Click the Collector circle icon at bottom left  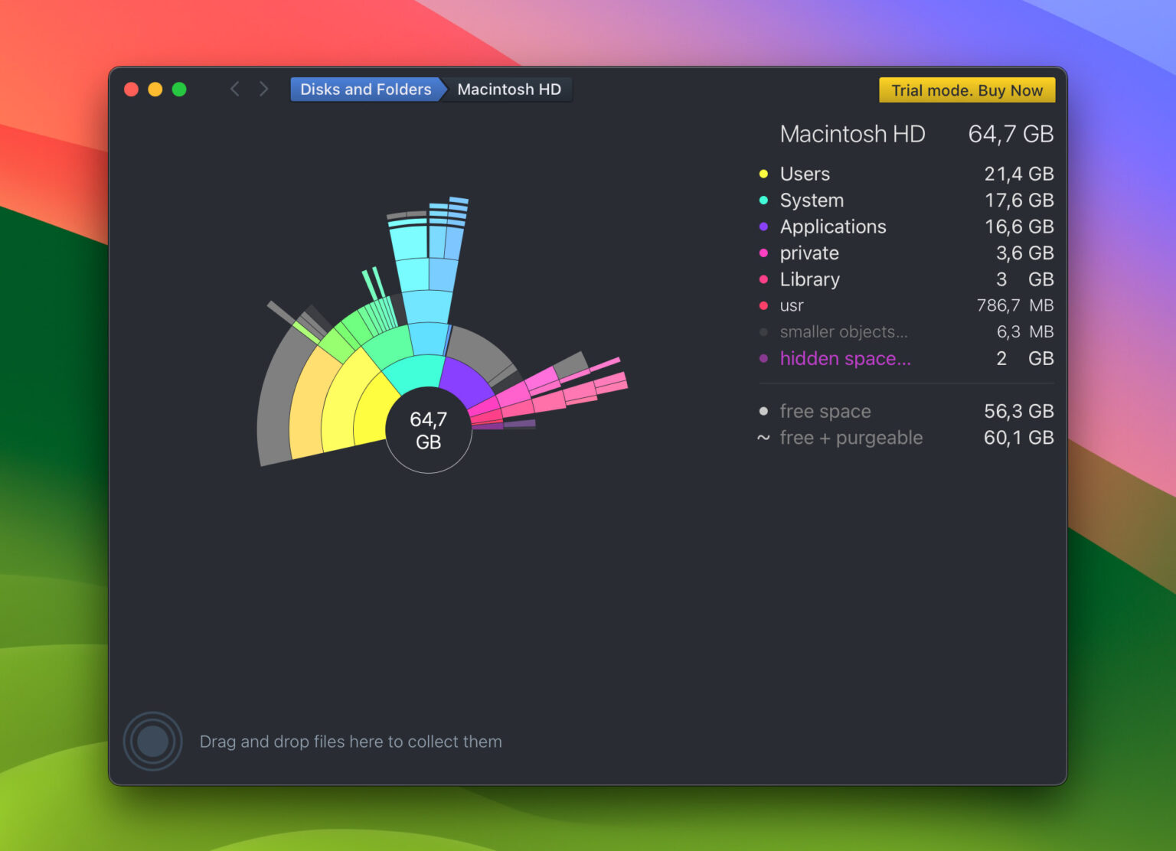pos(152,740)
